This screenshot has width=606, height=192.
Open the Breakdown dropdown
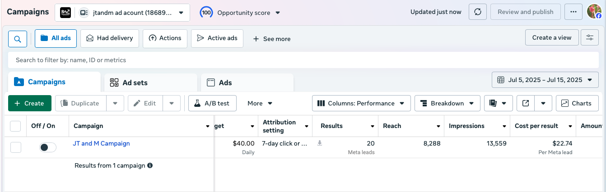click(447, 103)
